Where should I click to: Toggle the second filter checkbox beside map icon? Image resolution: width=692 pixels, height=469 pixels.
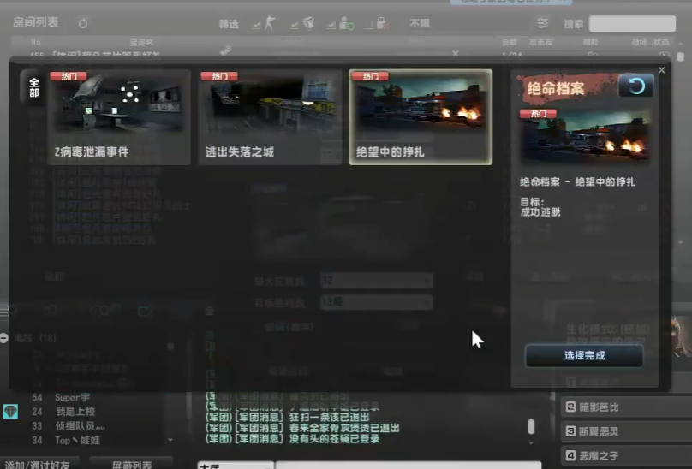[293, 24]
